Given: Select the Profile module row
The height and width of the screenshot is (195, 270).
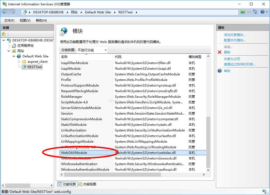Looking at the screenshot, I should [x=133, y=80].
